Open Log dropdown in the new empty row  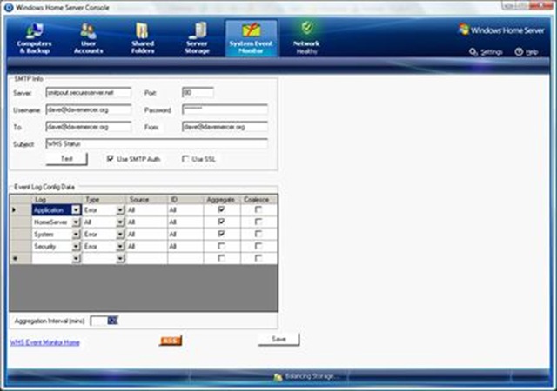76,258
